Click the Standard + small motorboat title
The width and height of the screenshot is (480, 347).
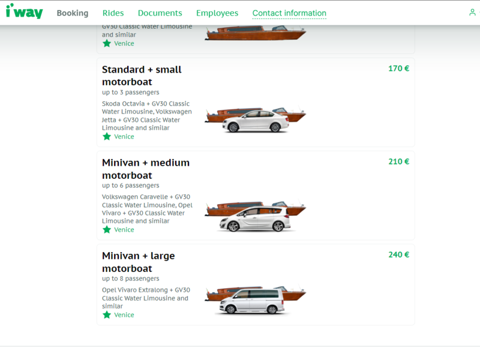pos(141,76)
